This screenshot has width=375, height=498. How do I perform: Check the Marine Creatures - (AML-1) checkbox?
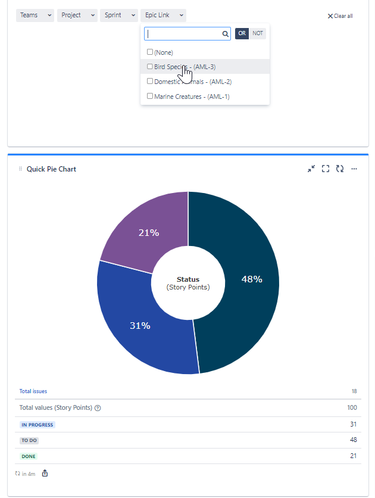click(150, 96)
